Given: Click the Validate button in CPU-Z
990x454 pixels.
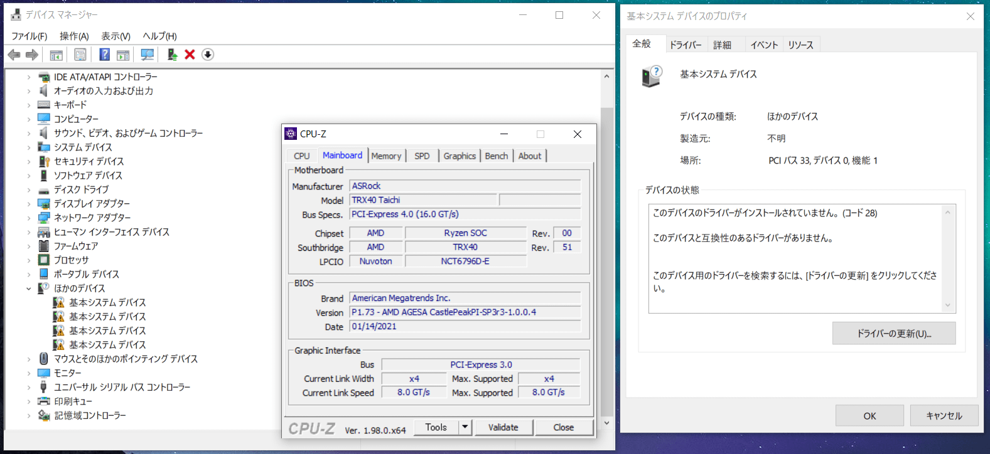Looking at the screenshot, I should point(503,427).
